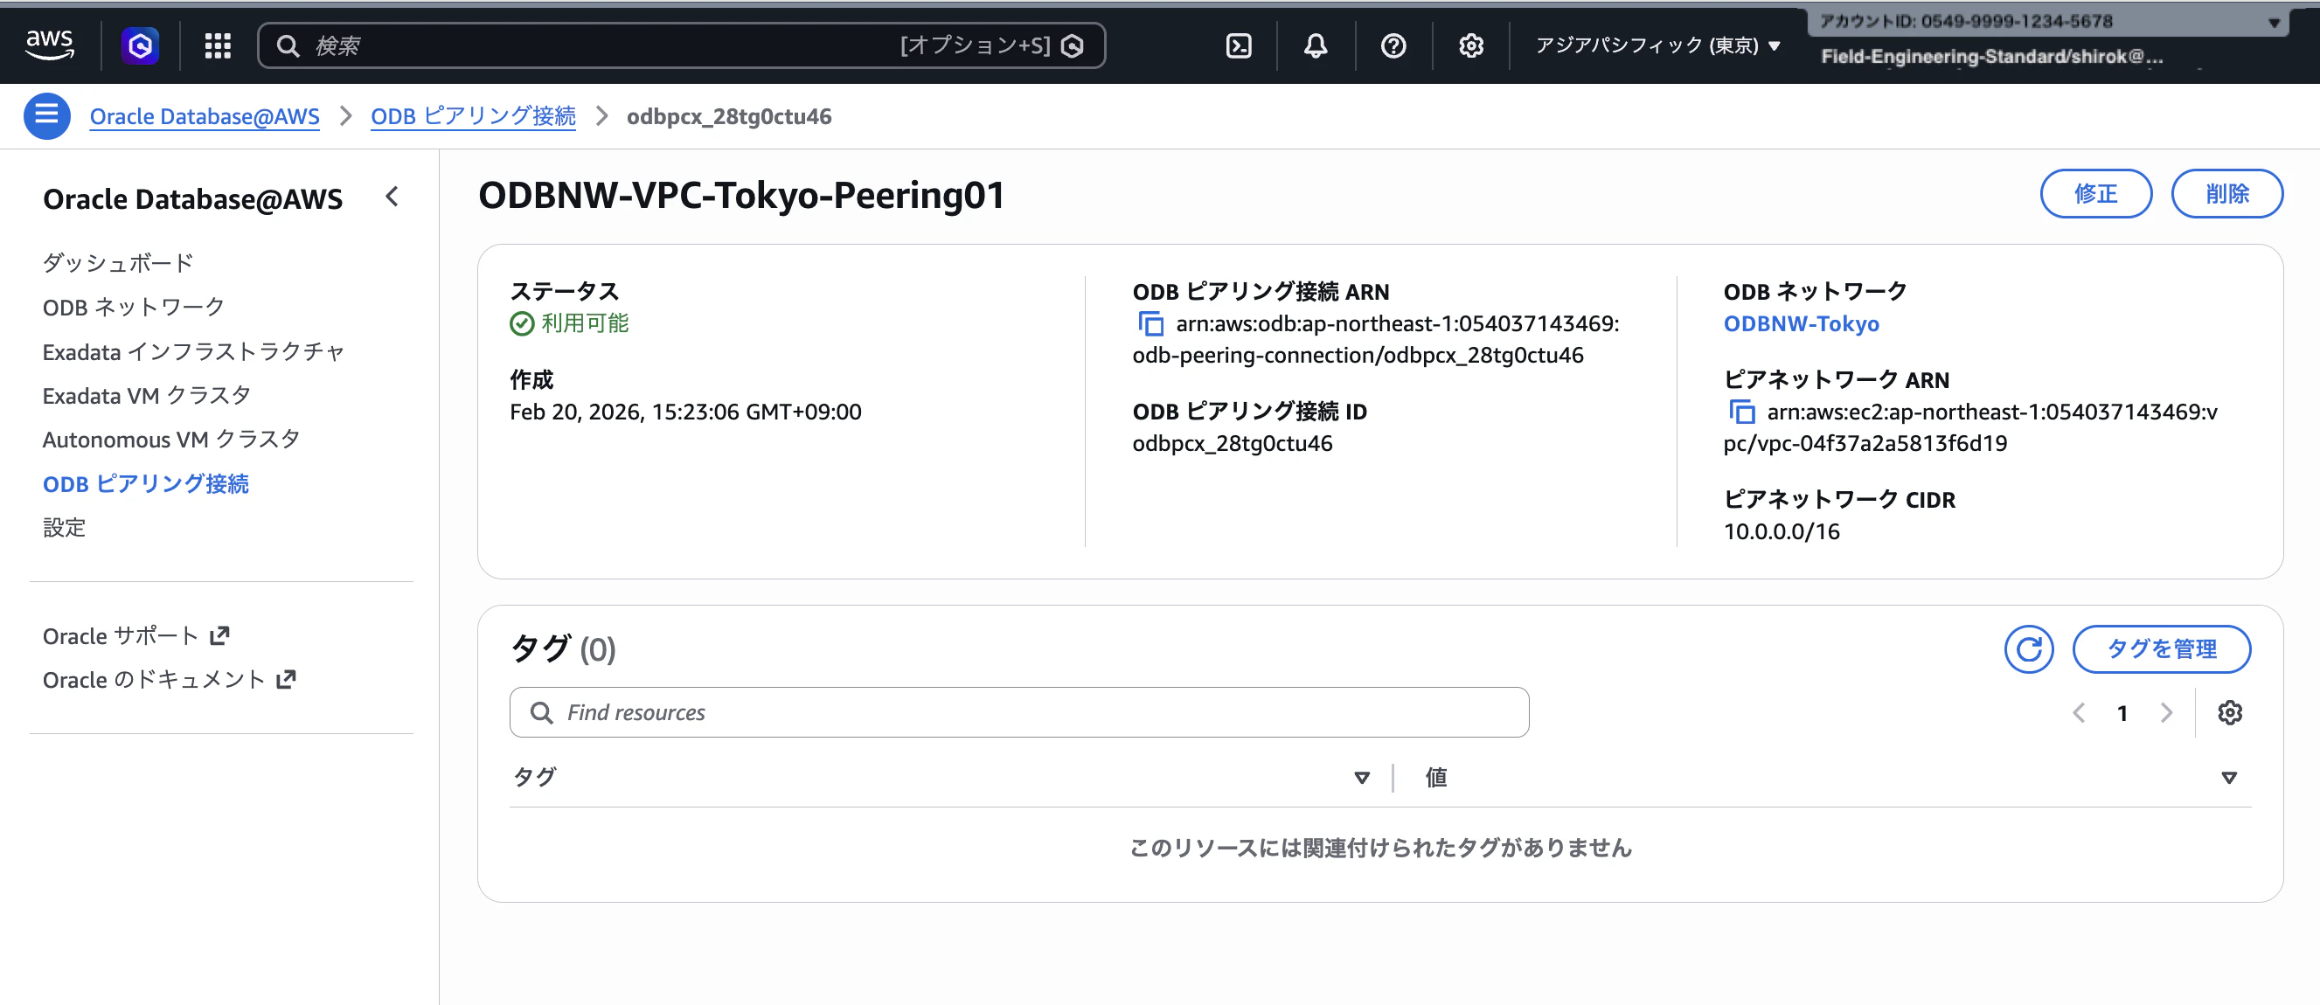Viewport: 2320px width, 1005px height.
Task: Sort by the タグ column arrow
Action: coord(1362,776)
